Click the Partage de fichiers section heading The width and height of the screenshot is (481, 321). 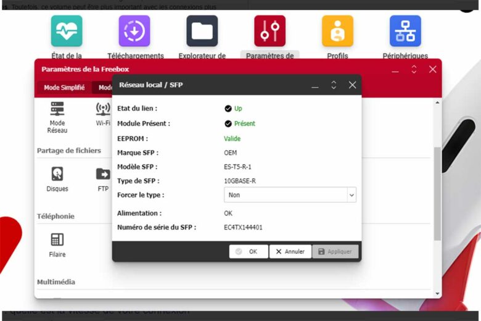click(69, 151)
